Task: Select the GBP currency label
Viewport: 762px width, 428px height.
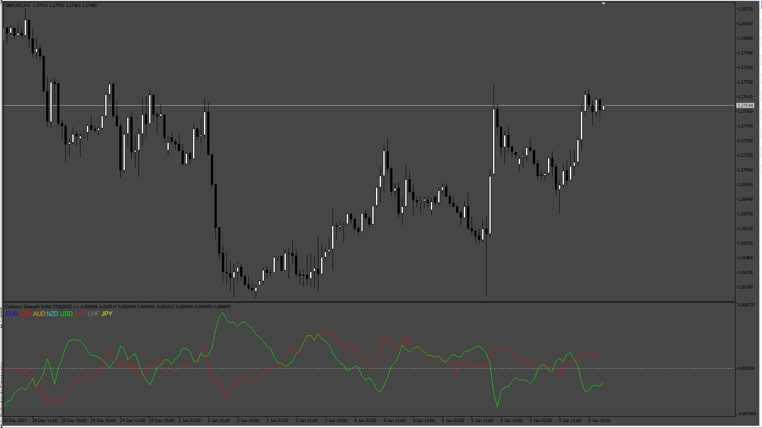Action: tap(26, 314)
